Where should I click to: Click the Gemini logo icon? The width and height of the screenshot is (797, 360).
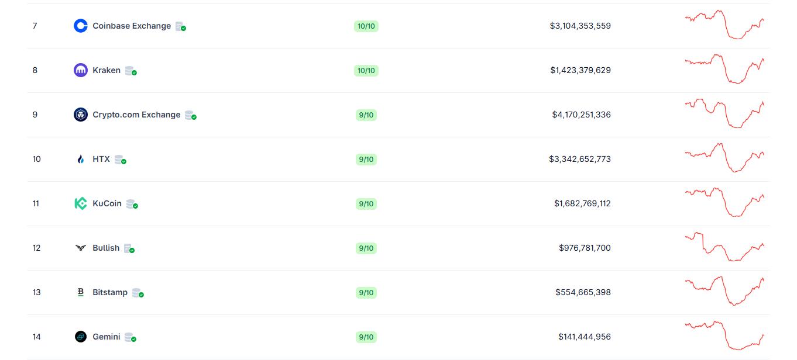tap(81, 337)
